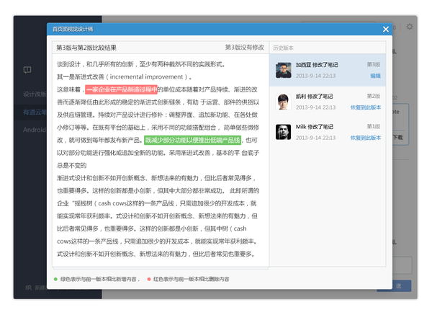Select the 加西亚 修改了笔记 history entry
432x315 pixels.
click(x=328, y=70)
